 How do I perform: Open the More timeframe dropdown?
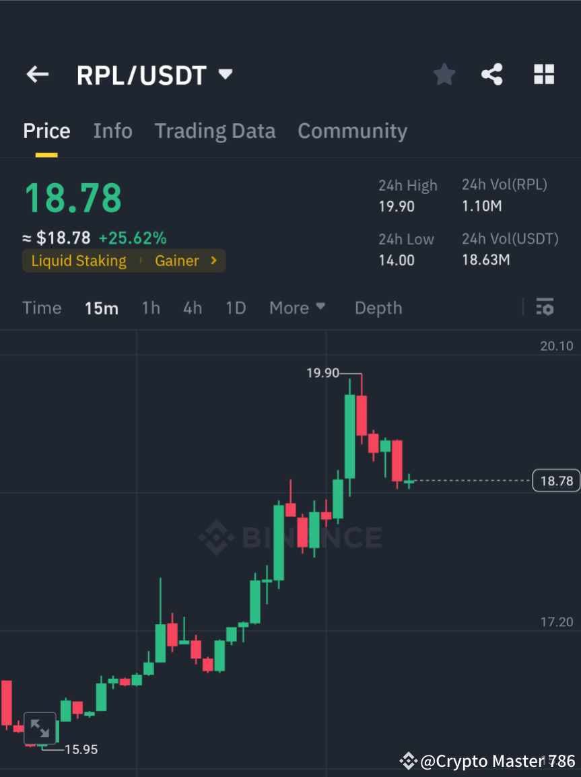pos(297,307)
